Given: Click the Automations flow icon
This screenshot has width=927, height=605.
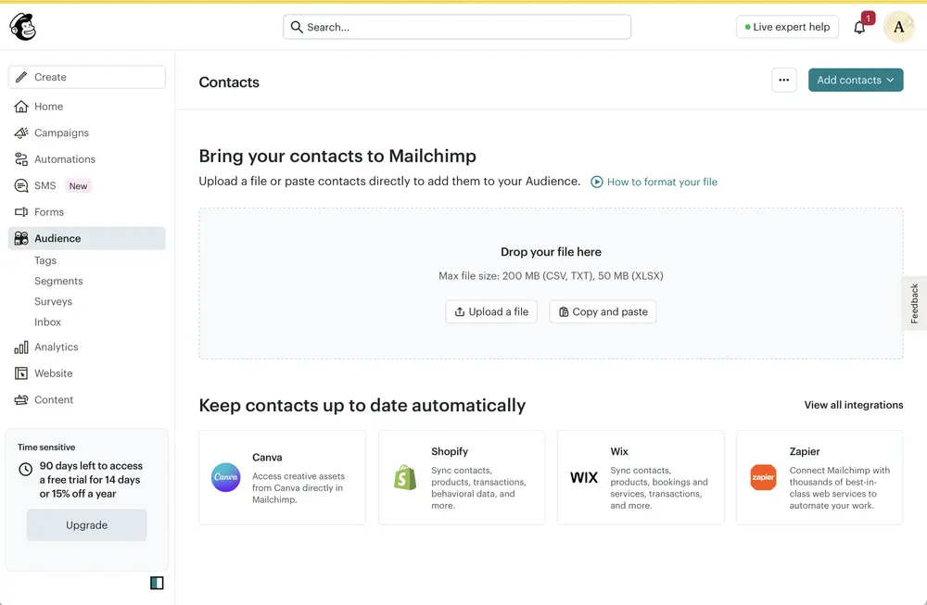Looking at the screenshot, I should tap(21, 159).
